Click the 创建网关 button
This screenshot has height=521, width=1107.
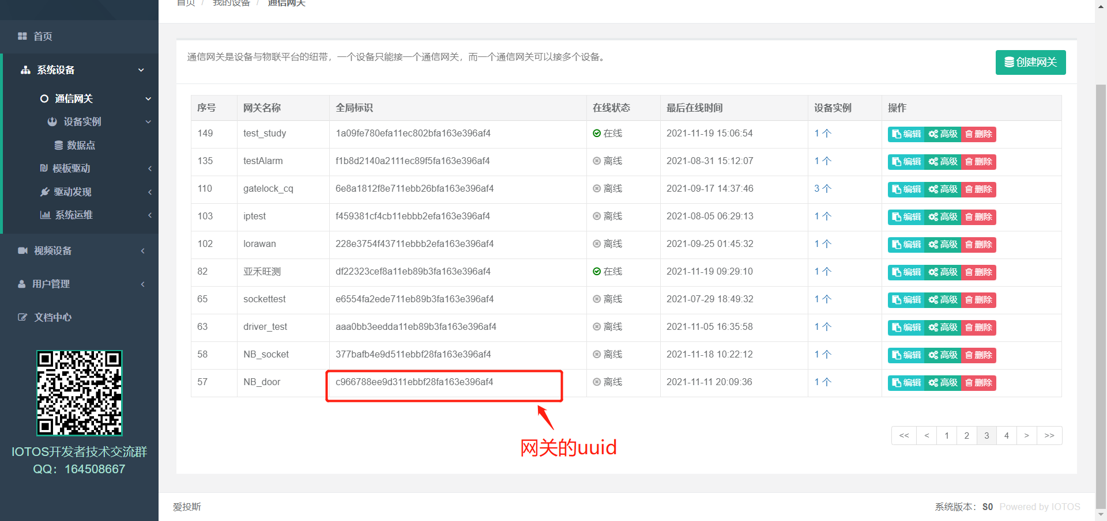tap(1030, 62)
